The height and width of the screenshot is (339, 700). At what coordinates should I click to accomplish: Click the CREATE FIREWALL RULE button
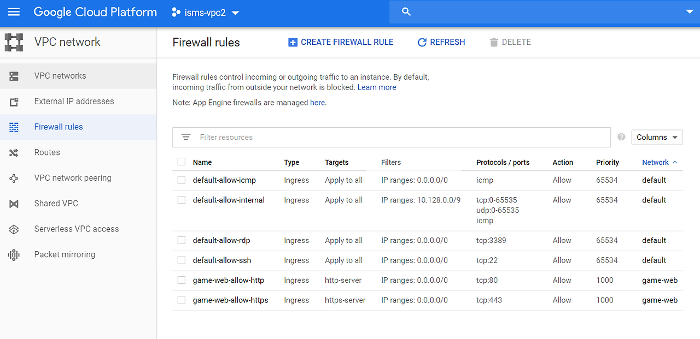tap(341, 42)
